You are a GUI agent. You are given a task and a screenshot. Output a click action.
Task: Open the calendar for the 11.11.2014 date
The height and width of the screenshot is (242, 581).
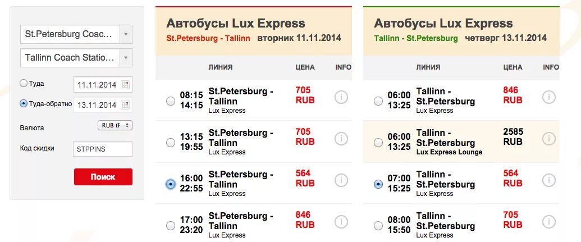point(125,85)
